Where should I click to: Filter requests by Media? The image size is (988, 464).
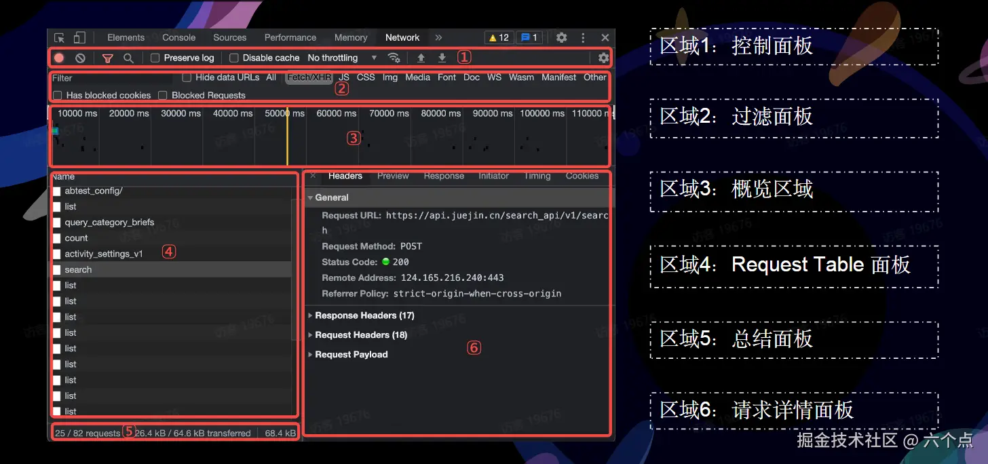pos(418,77)
